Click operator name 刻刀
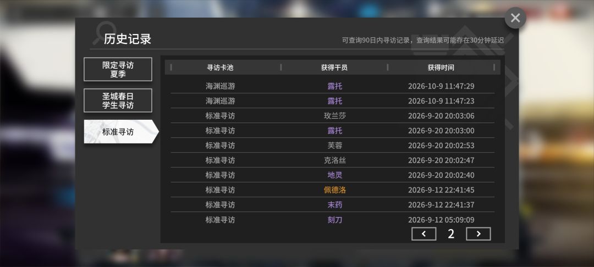 point(335,220)
